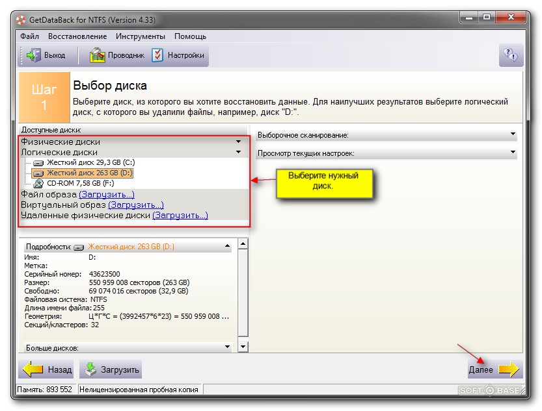Viewport: 542px width, 411px height.
Task: Collapse the Подробности details panel
Action: pos(227,246)
